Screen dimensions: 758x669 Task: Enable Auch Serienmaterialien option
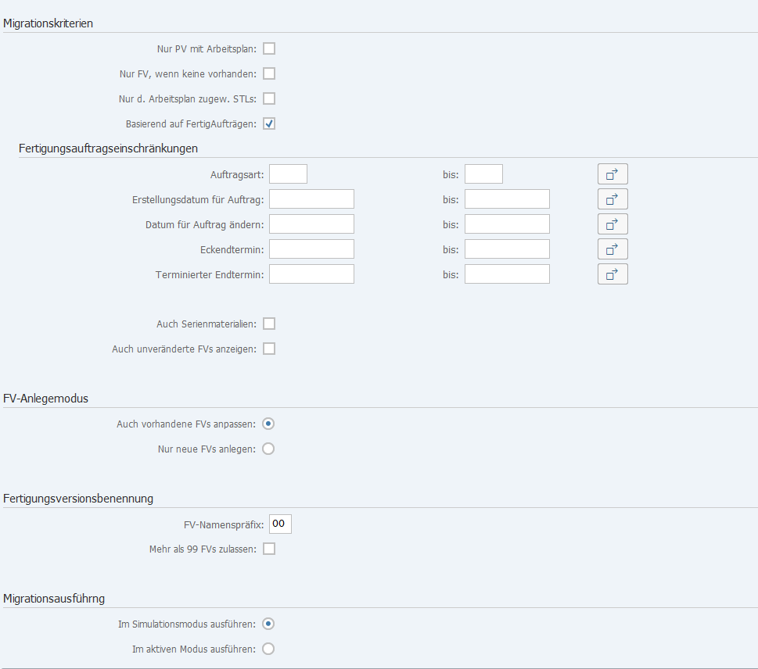click(269, 324)
